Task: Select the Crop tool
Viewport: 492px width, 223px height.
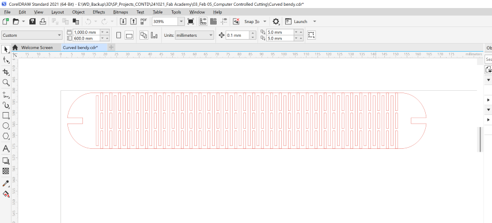Action: coord(6,72)
